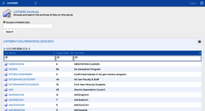Click the Subscribers filter field
This screenshot has height=111, width=205.
pos(64,58)
